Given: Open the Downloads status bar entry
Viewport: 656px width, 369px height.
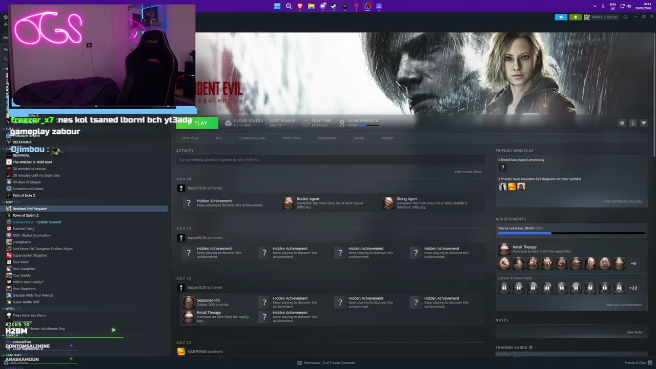Looking at the screenshot, I should point(326,363).
